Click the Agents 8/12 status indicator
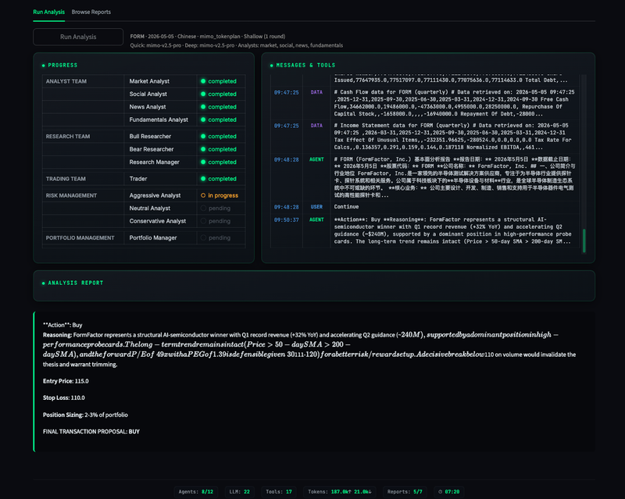 [x=196, y=492]
